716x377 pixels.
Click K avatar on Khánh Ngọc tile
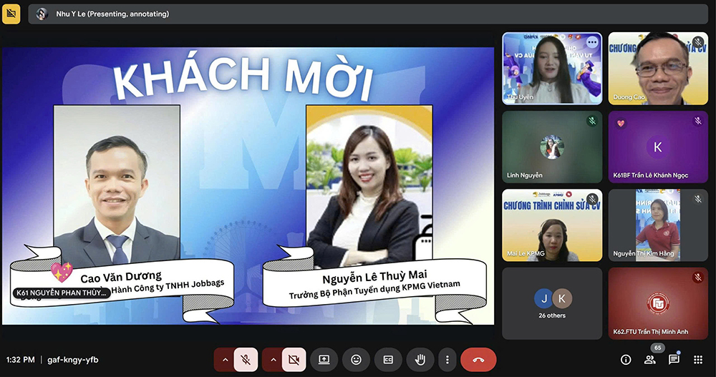(658, 147)
